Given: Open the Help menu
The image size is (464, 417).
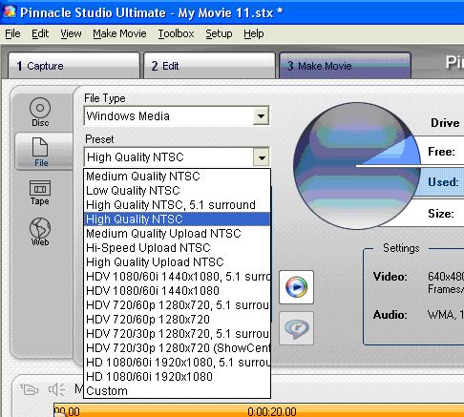Looking at the screenshot, I should coord(254,33).
